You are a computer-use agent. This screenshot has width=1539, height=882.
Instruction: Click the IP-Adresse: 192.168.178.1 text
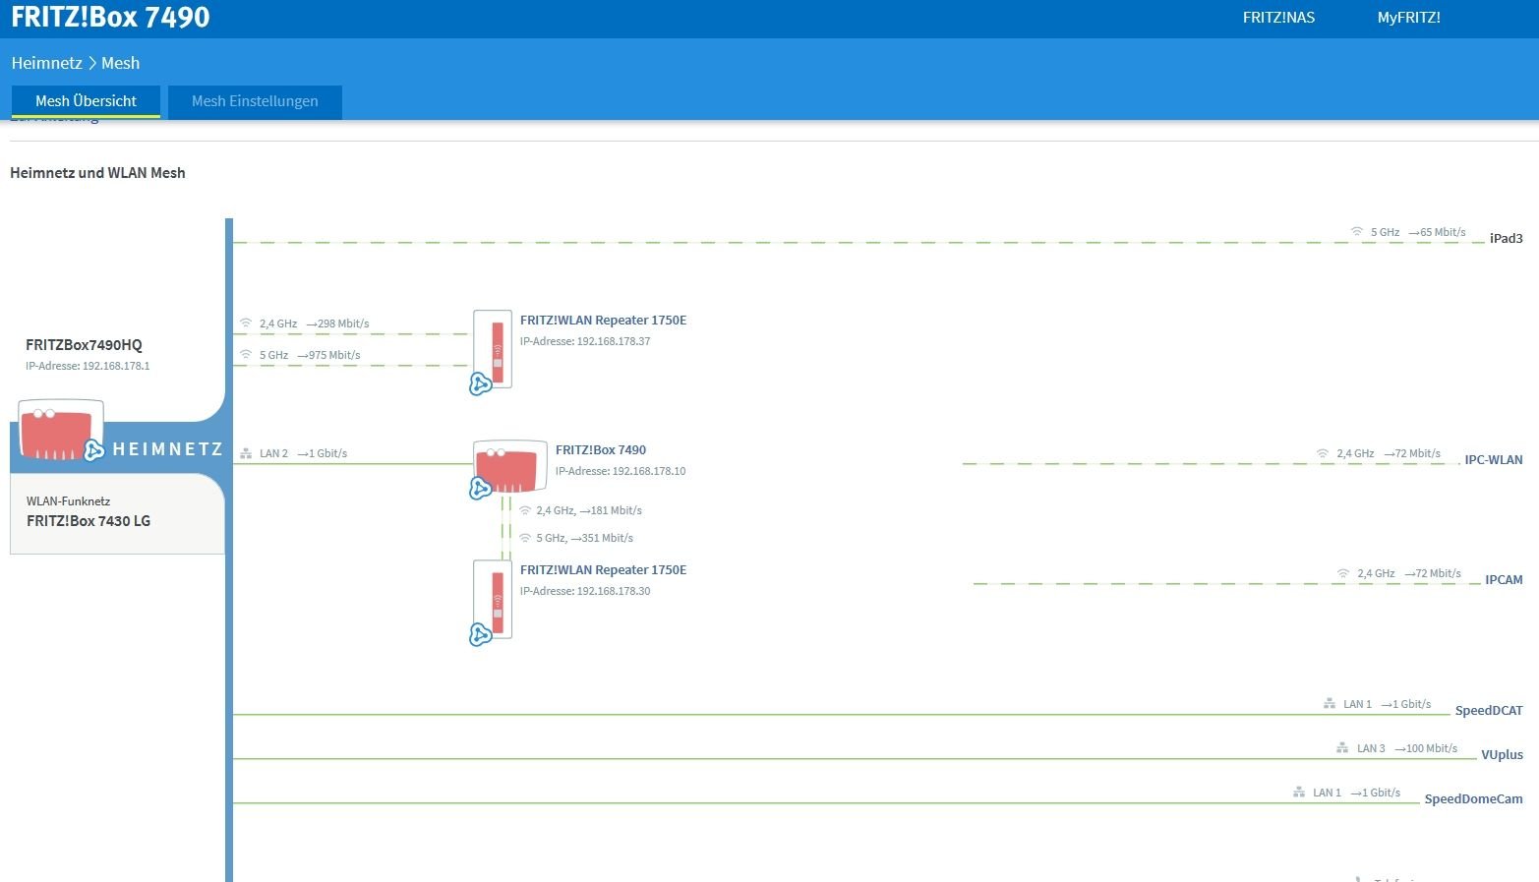[88, 366]
